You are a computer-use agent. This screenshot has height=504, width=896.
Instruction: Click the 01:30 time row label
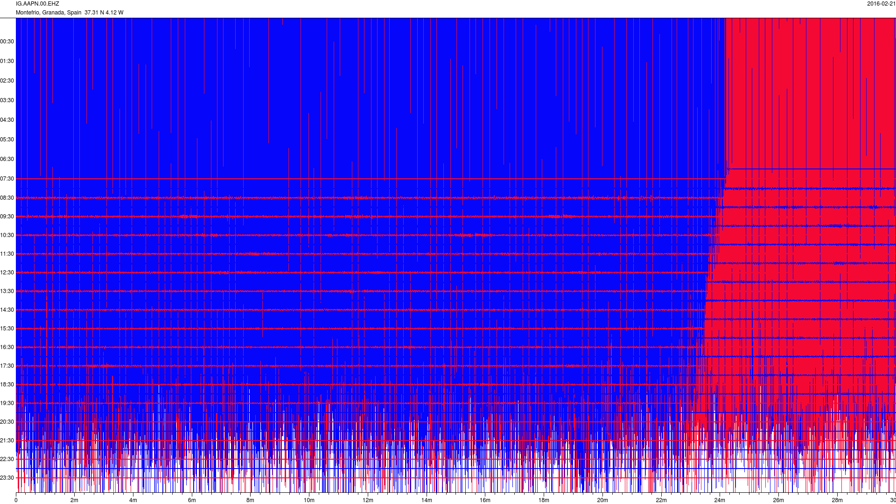point(7,61)
